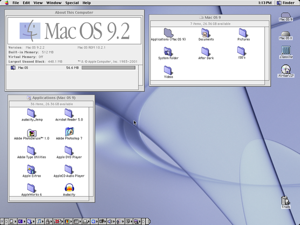Viewport: 300px width, 225px height.
Task: Open the computer monitor Control Strip module
Action: point(13,221)
